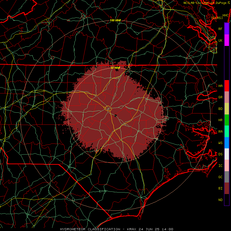231x231 pixels.
Task: Pick the RA light green swatch
Action: tap(227, 131)
